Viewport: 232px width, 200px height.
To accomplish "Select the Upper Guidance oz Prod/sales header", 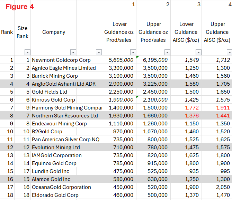I will (x=153, y=32).
